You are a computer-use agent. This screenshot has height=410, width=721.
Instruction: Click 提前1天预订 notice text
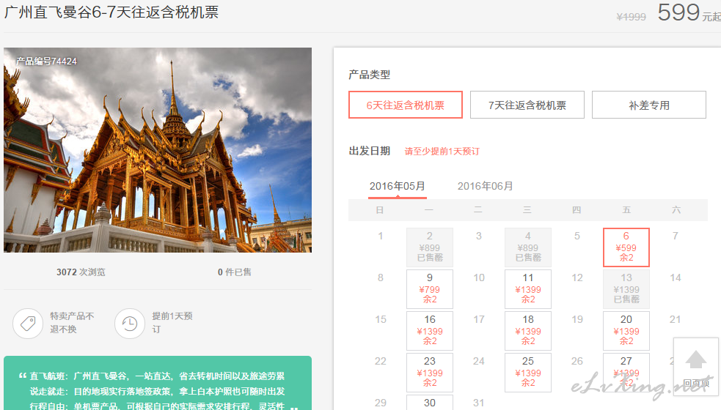tap(172, 322)
